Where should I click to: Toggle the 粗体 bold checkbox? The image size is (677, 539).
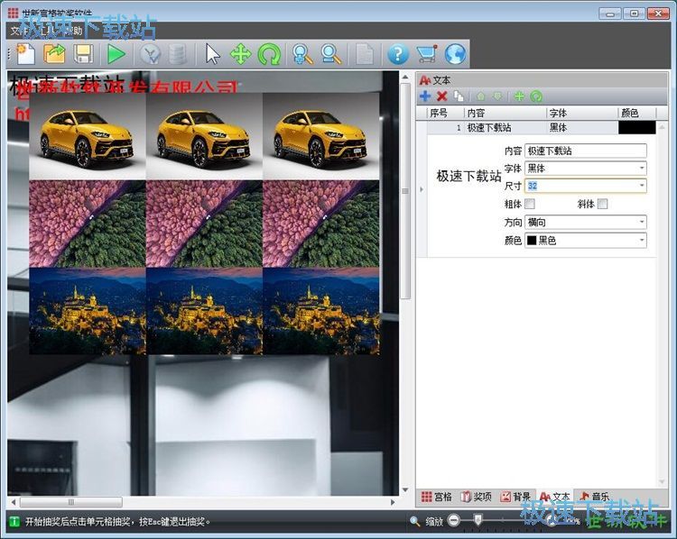click(x=530, y=204)
